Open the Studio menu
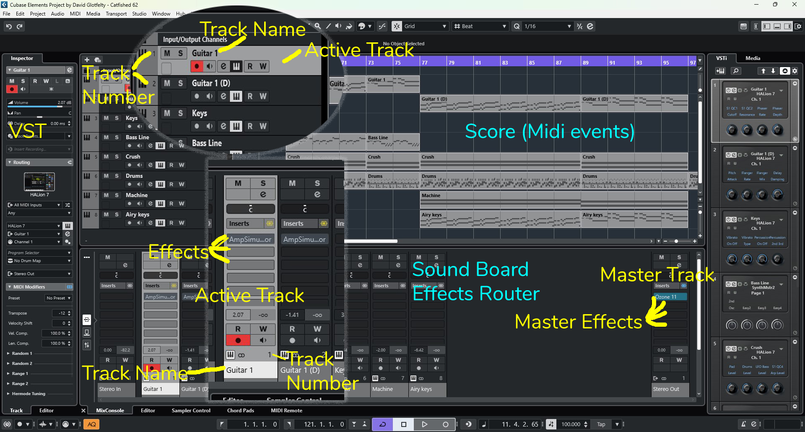The width and height of the screenshot is (805, 432). [x=139, y=14]
